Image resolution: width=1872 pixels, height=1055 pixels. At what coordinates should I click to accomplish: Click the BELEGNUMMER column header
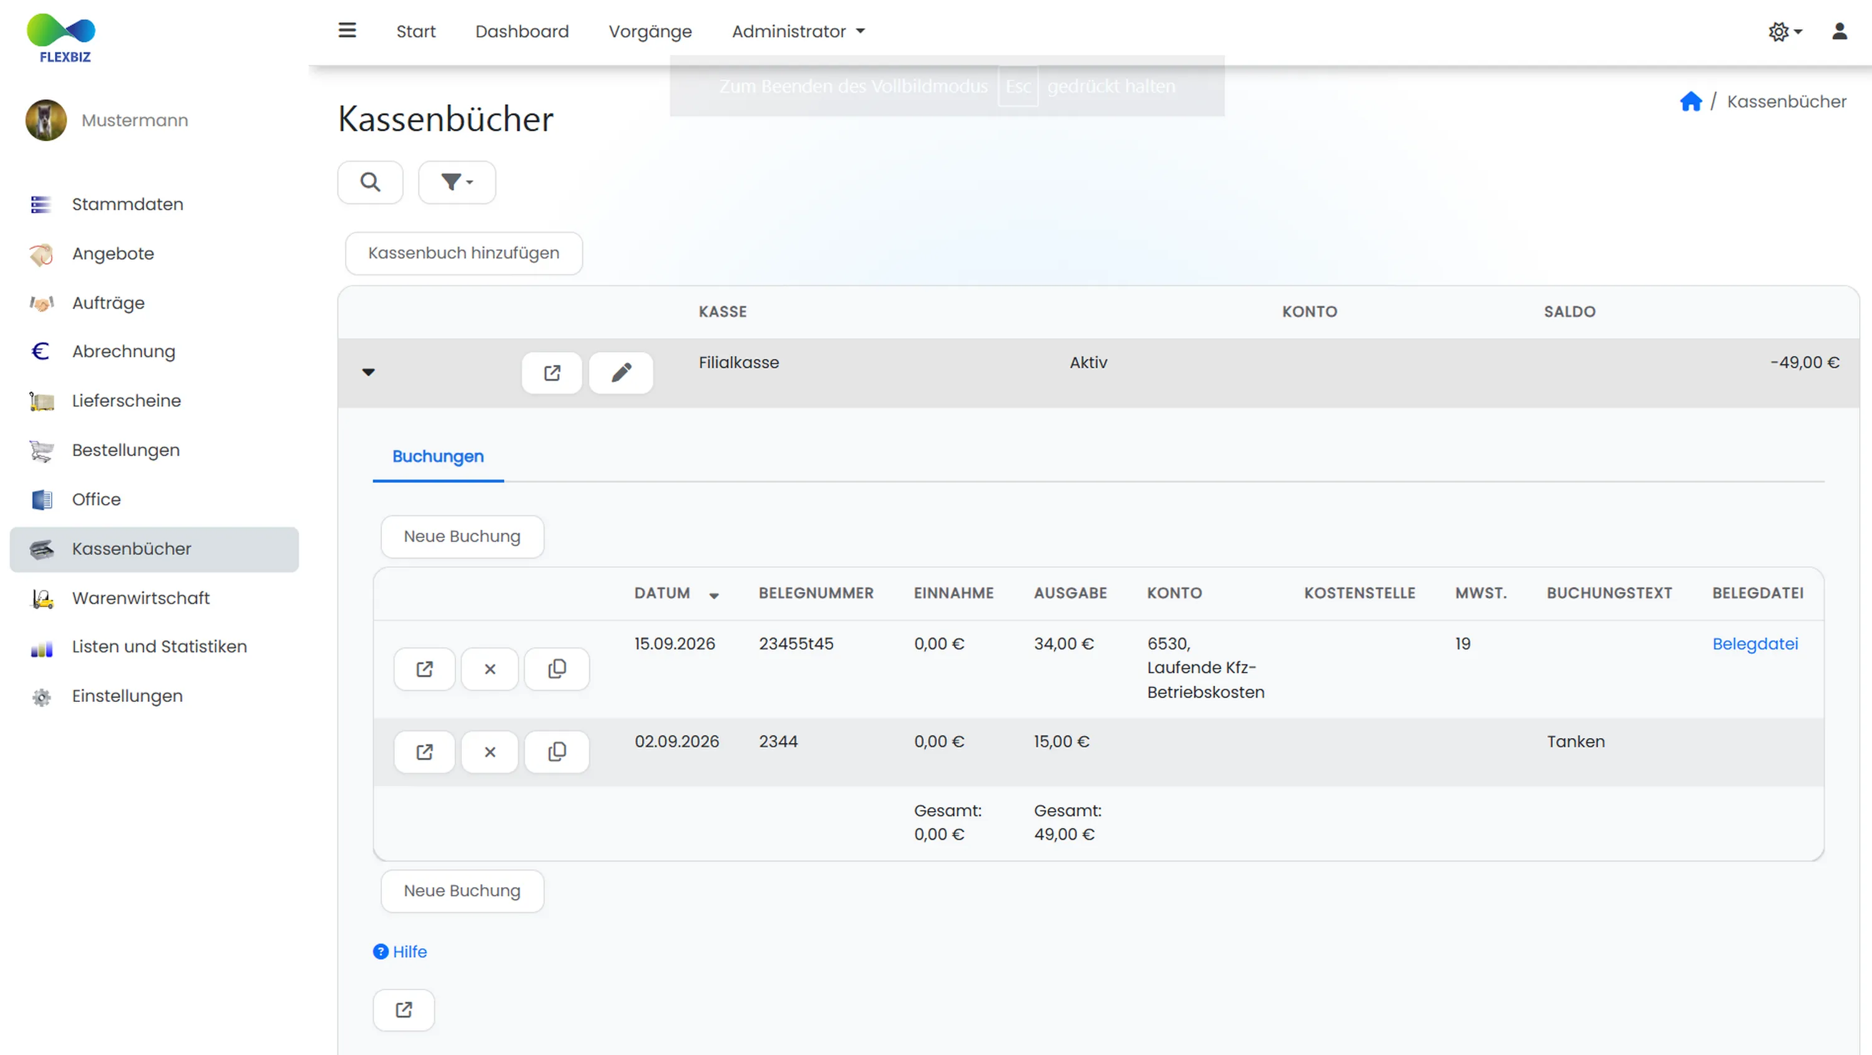point(816,593)
